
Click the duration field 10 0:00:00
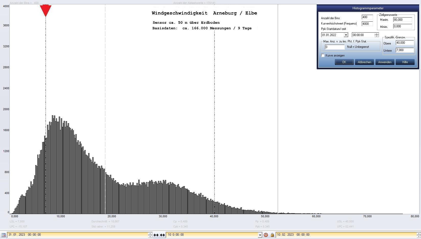pyautogui.click(x=212, y=235)
